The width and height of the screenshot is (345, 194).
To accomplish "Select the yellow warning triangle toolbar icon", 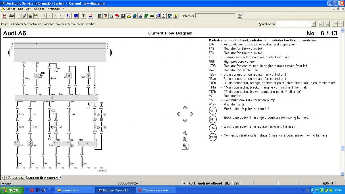I will tap(129, 16).
